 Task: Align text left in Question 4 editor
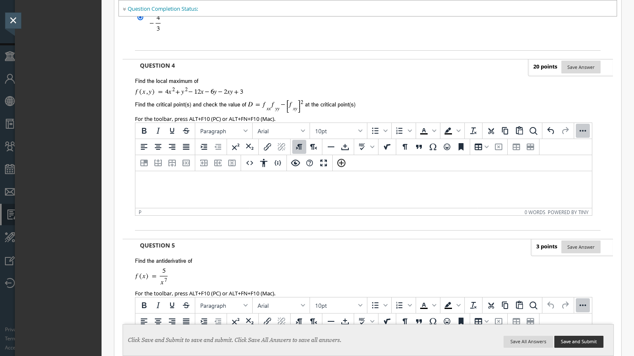tap(144, 147)
